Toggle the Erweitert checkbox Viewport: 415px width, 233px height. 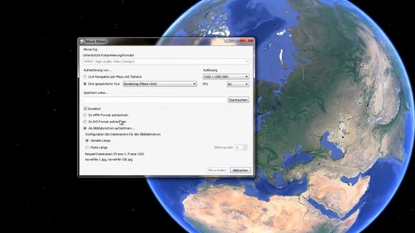click(85, 109)
